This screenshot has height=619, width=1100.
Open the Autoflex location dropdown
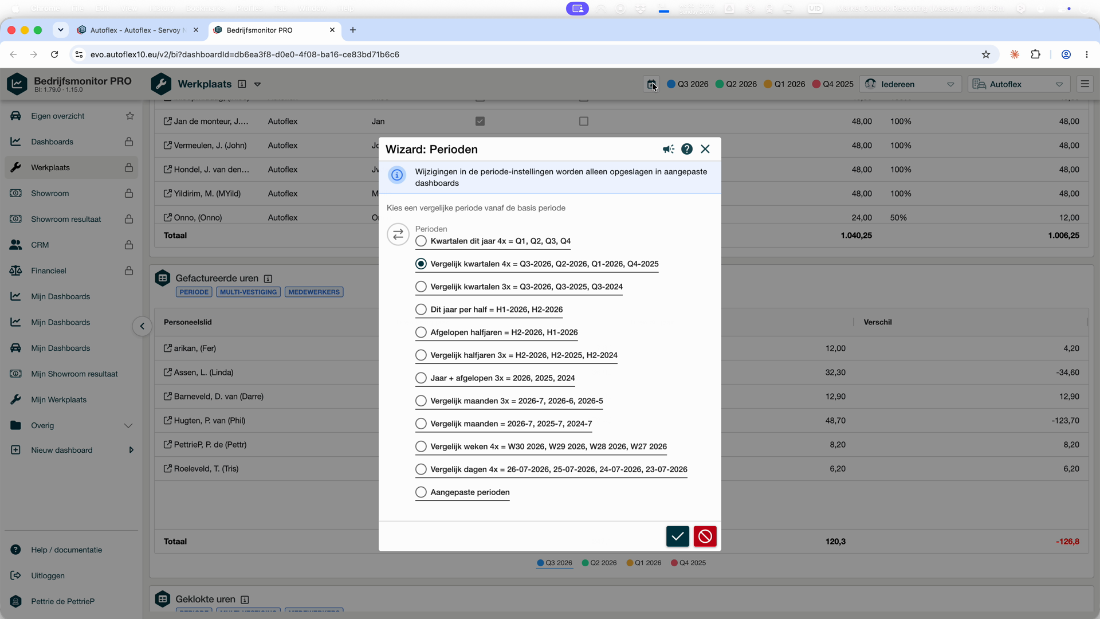point(1019,84)
